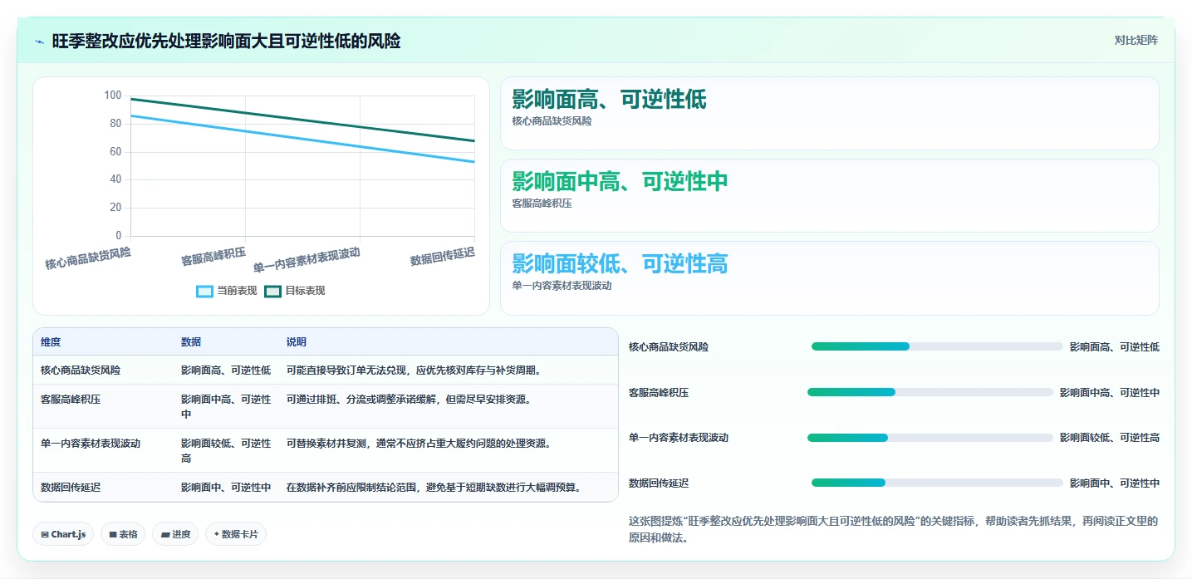Click the 数据回传延迟 chart axis label
Viewport: 1192px width, 579px height.
[443, 257]
